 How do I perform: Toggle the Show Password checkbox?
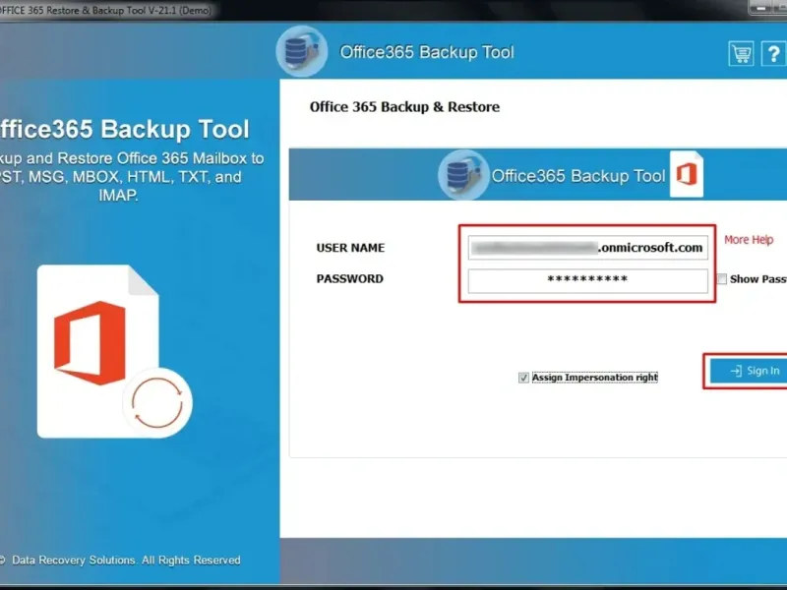tap(722, 279)
